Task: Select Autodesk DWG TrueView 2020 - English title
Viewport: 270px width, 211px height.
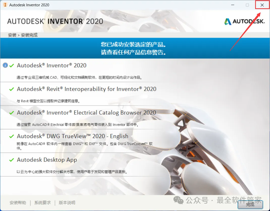Action: 73,136
